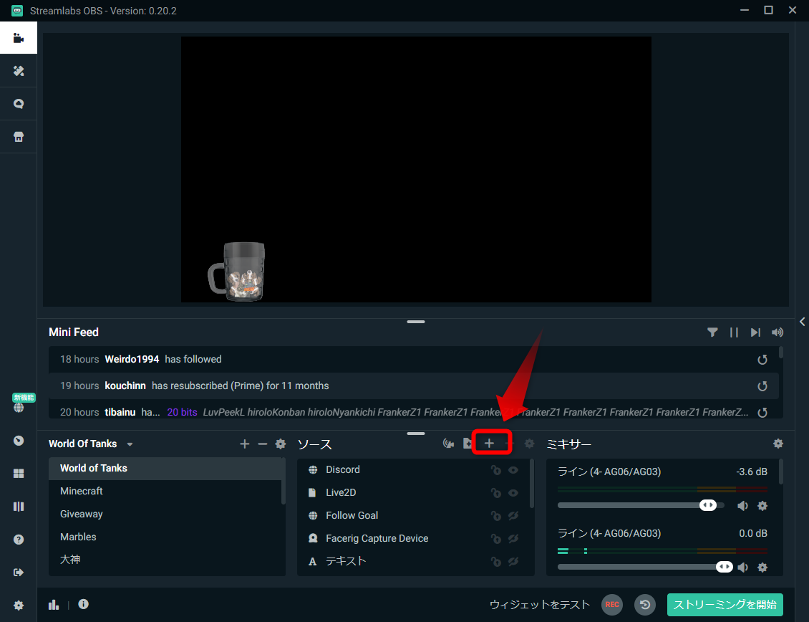Screen dimensions: 809x622
Task: Toggle lock on Discord source
Action: pyautogui.click(x=496, y=470)
